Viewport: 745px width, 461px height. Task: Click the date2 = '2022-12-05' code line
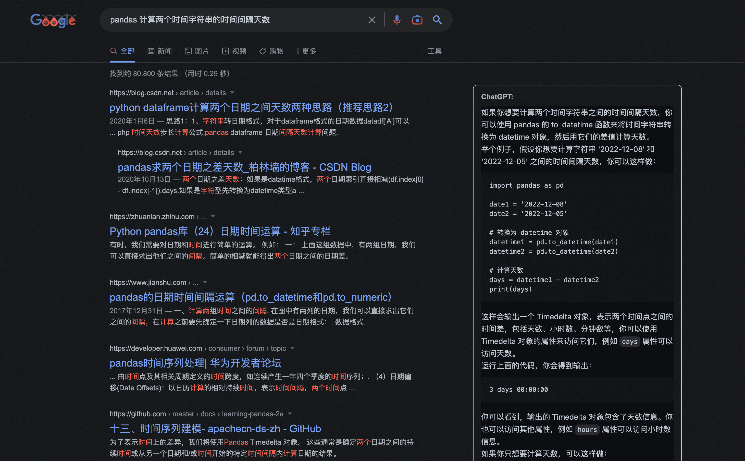(x=528, y=214)
